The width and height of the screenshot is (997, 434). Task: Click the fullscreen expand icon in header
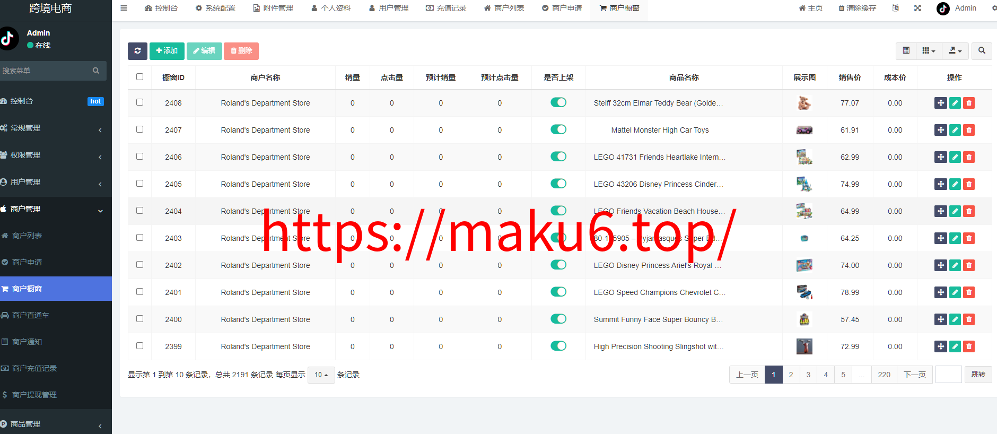tap(917, 8)
